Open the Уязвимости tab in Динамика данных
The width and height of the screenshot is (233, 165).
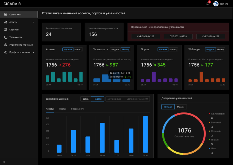click(x=78, y=109)
